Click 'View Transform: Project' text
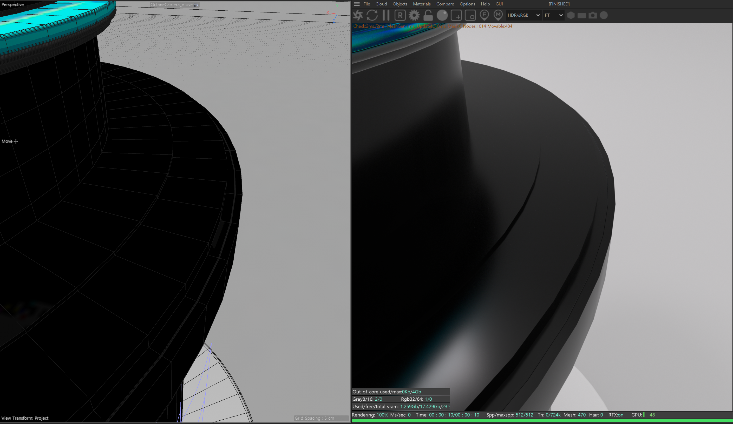Screen dimensions: 733x424 tap(25, 418)
